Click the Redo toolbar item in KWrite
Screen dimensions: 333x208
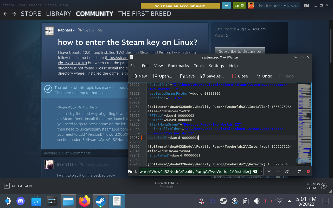(x=286, y=76)
